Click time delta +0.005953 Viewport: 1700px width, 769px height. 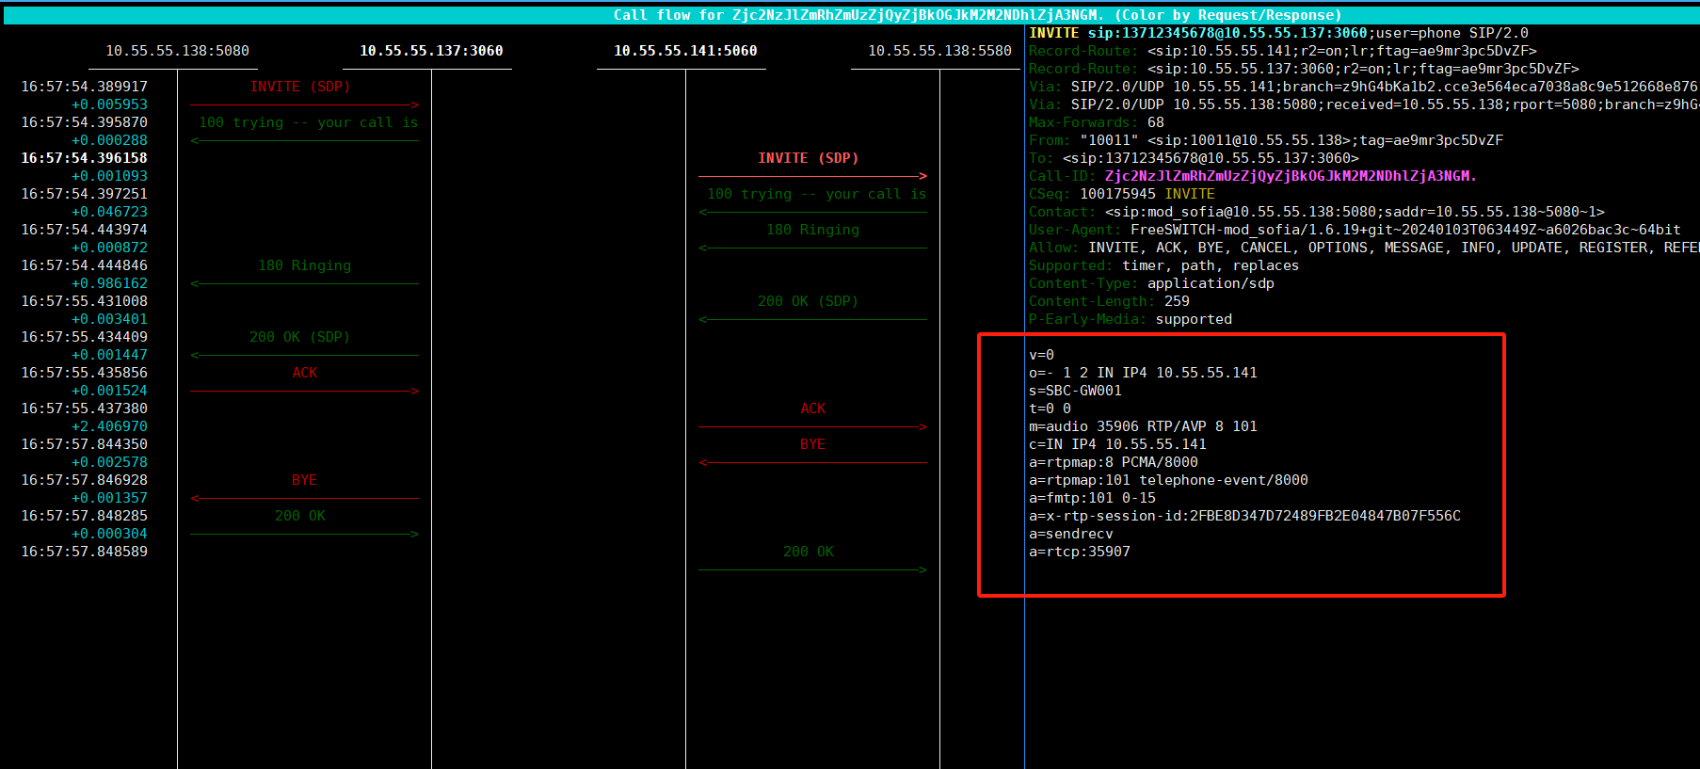[x=109, y=104]
